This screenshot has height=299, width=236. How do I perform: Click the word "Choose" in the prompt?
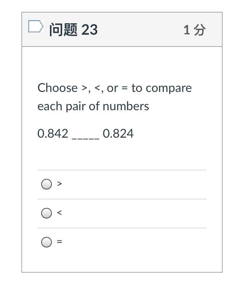click(58, 88)
